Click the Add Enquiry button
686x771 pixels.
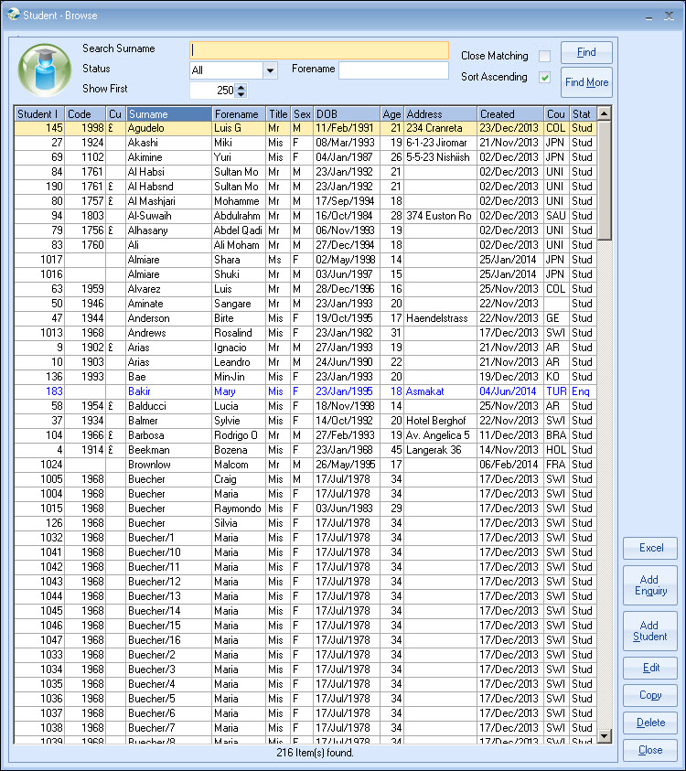[650, 585]
